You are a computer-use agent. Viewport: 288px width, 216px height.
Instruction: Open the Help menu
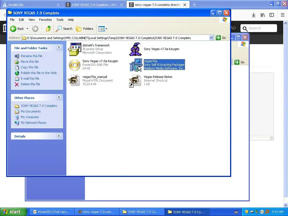[71, 20]
